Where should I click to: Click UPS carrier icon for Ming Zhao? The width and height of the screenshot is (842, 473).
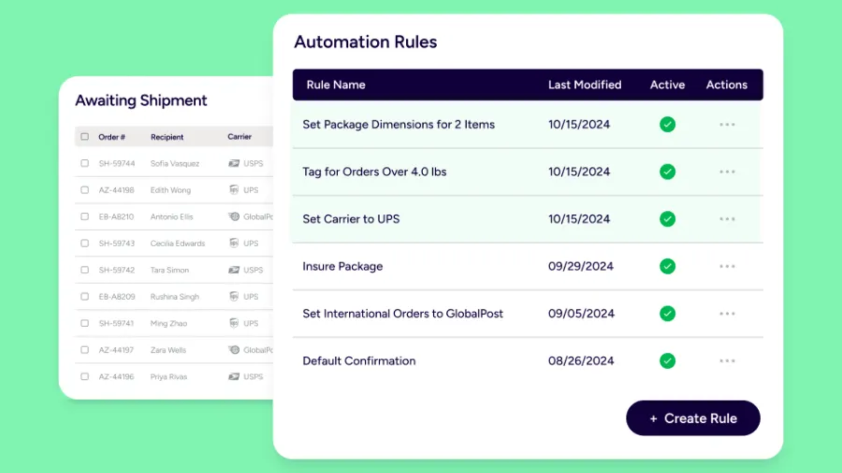234,323
